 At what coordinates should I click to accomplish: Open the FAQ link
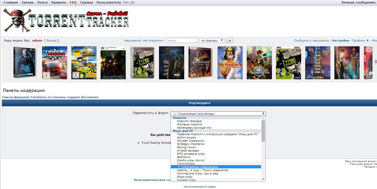pyautogui.click(x=73, y=2)
